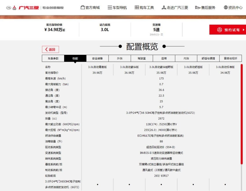The height and width of the screenshot is (191, 246).
Task: Click the 发动机类型 (型号) row label
Action: [56, 113]
